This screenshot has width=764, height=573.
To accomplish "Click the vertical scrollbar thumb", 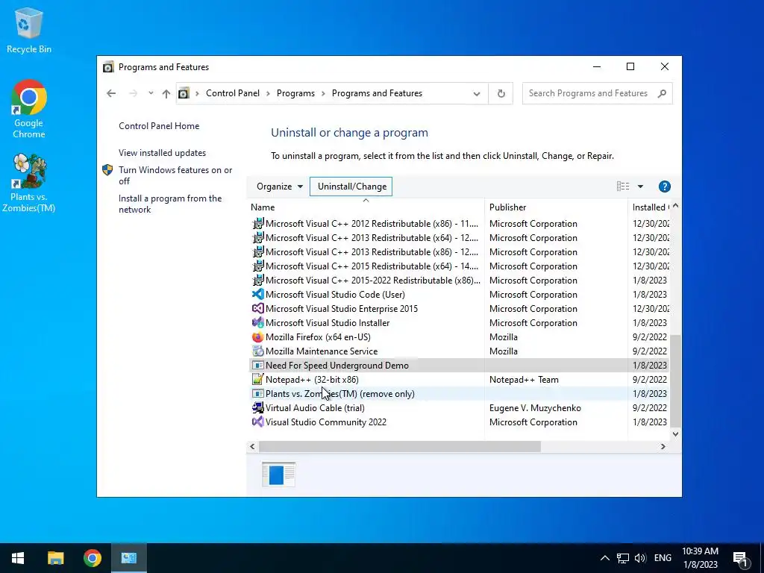I will point(675,381).
